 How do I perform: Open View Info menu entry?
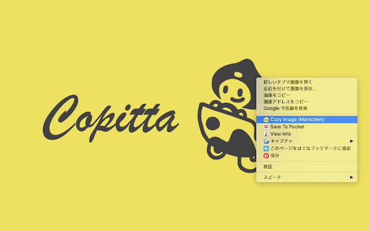pos(307,134)
